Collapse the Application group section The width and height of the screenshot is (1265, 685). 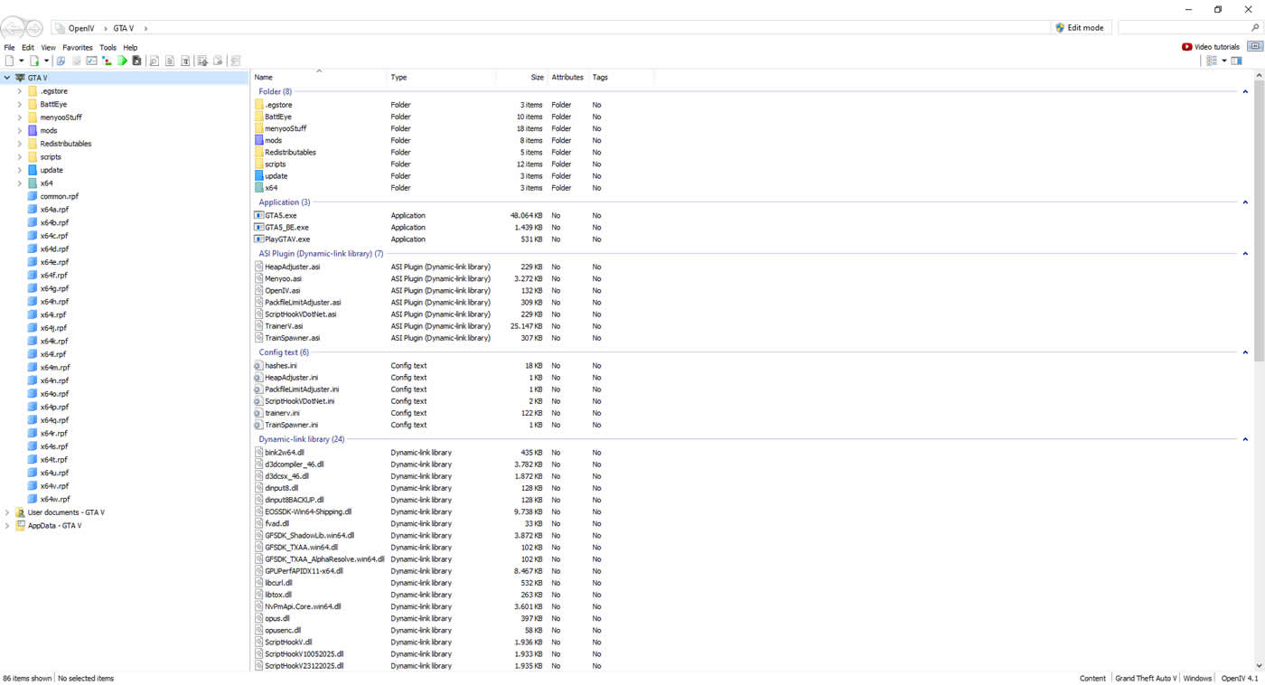(x=1245, y=202)
